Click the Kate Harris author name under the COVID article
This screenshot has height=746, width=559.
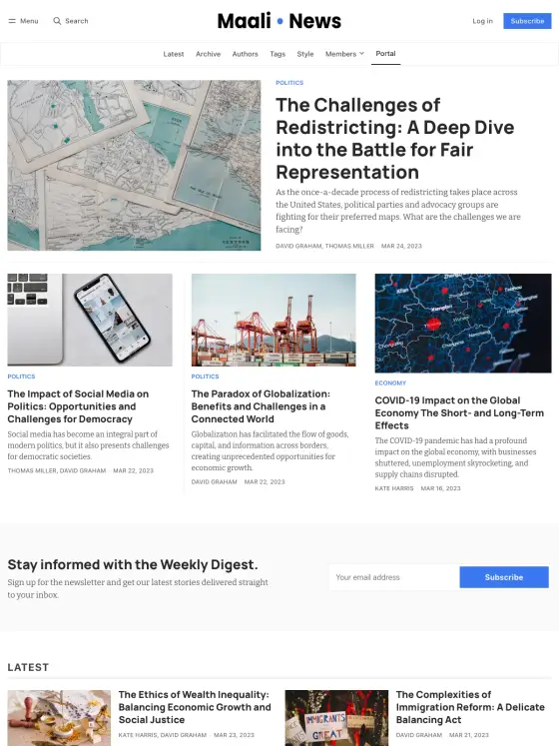(x=394, y=488)
